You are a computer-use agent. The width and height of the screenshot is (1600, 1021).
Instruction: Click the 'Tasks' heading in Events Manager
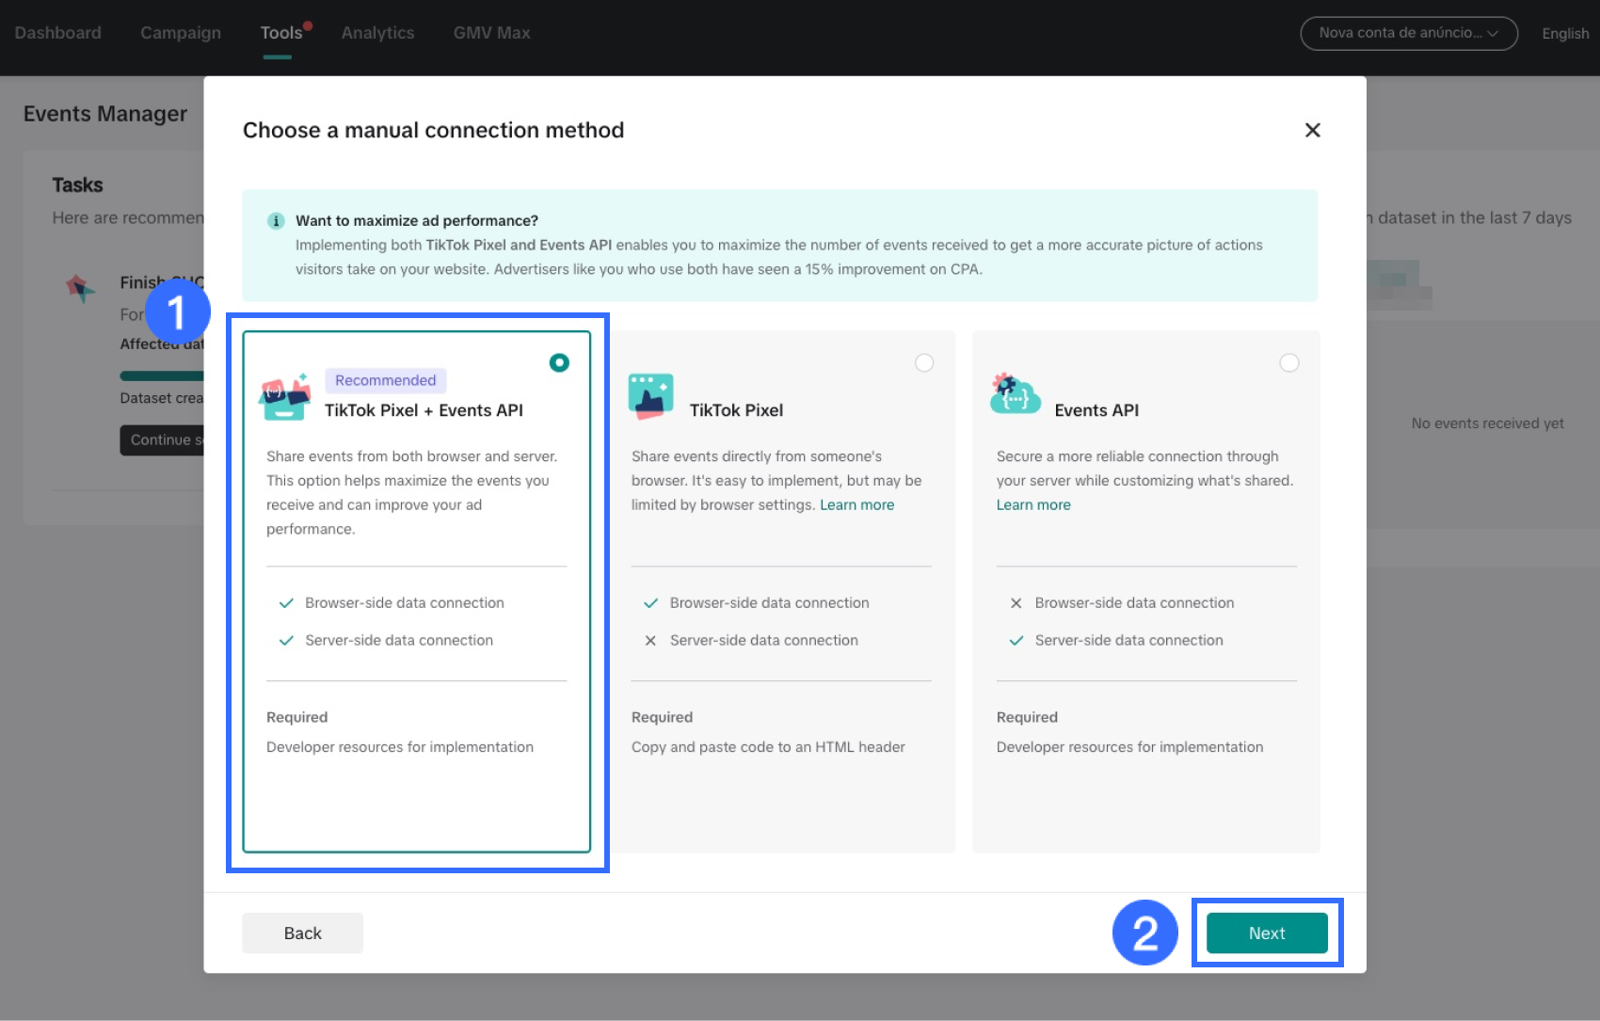pos(77,185)
